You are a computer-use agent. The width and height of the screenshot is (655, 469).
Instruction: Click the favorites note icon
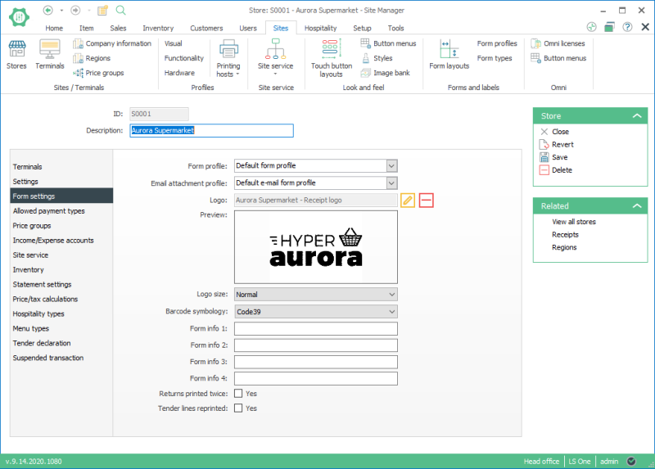point(103,10)
